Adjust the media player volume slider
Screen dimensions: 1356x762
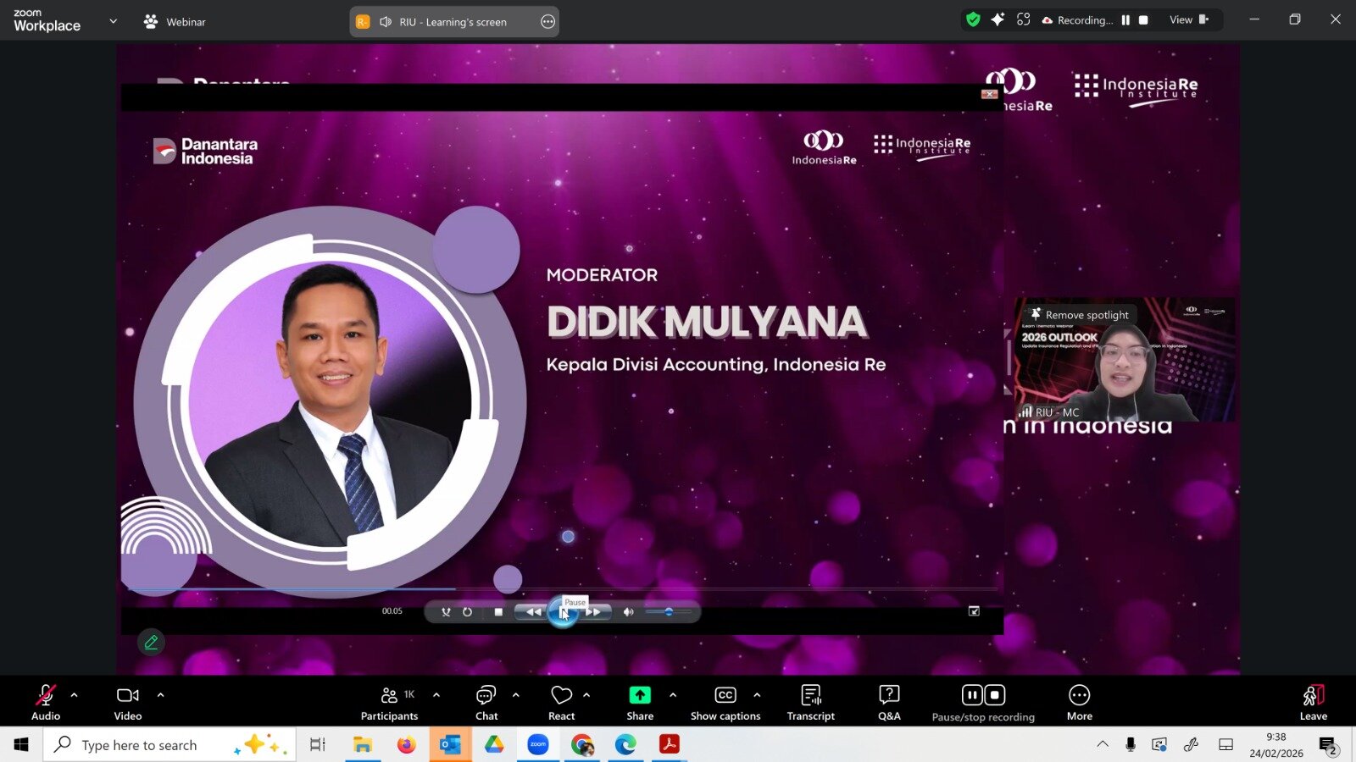point(669,611)
